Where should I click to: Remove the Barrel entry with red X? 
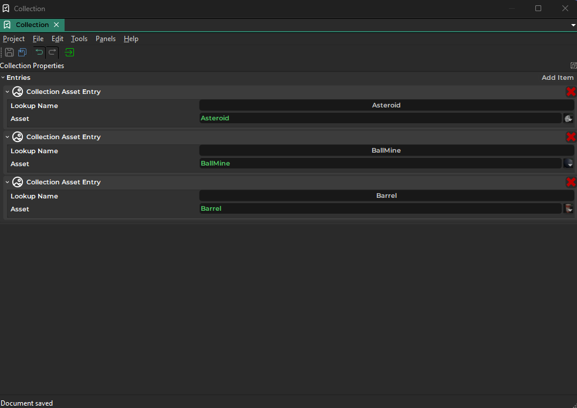(x=571, y=182)
